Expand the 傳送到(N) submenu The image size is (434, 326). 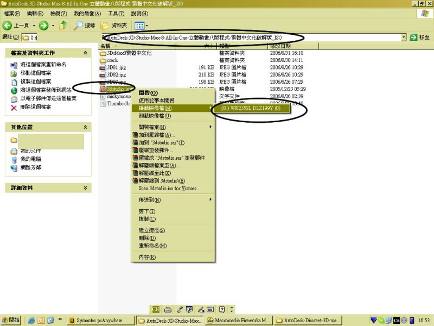tap(173, 199)
